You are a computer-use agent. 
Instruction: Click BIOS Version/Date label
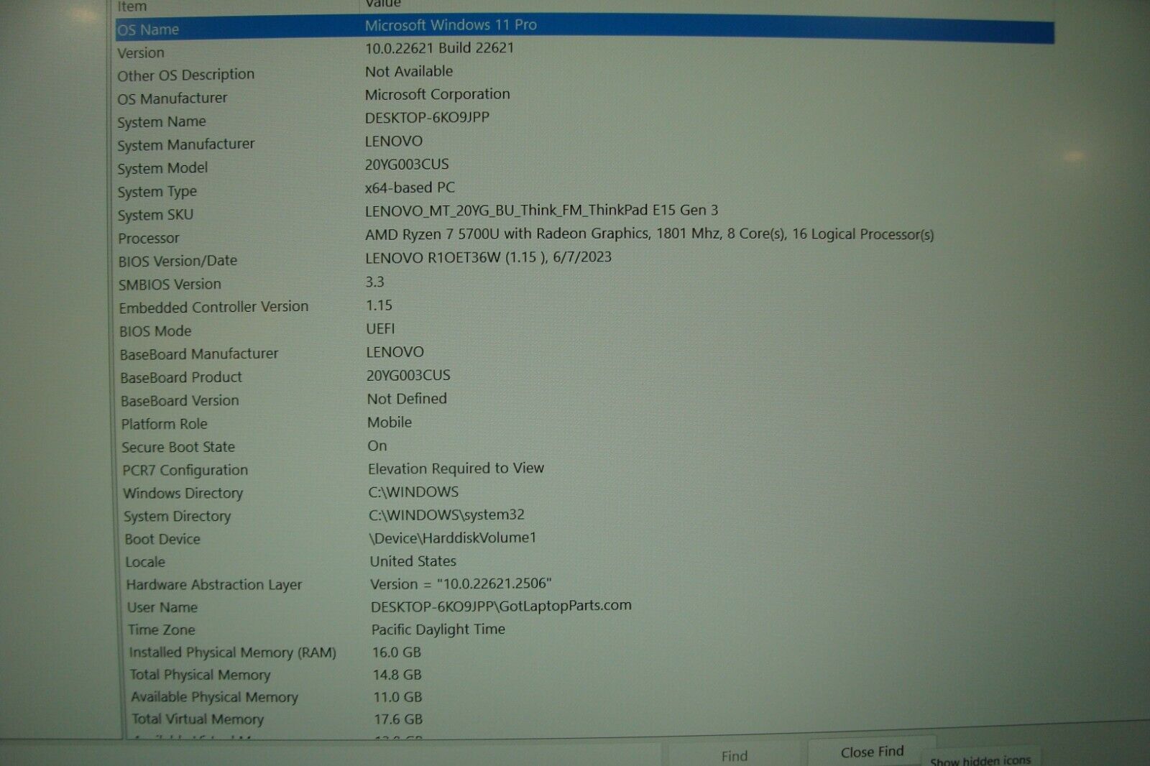coord(178,261)
